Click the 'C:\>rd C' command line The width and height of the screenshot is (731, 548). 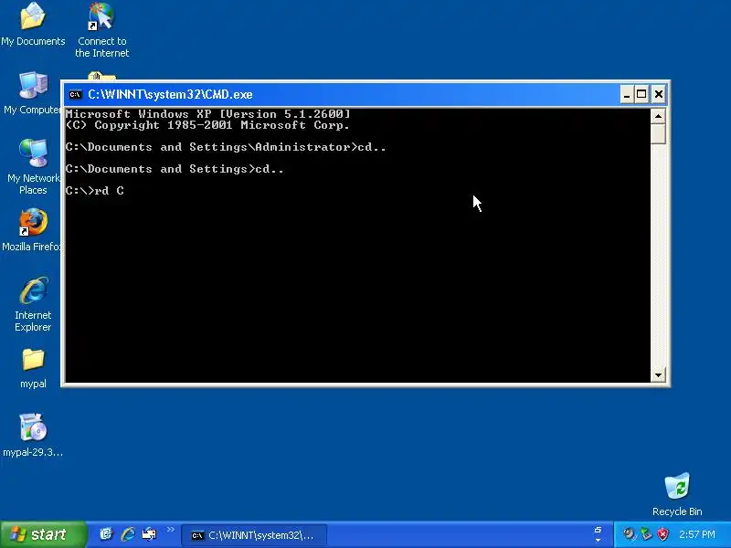pos(95,191)
